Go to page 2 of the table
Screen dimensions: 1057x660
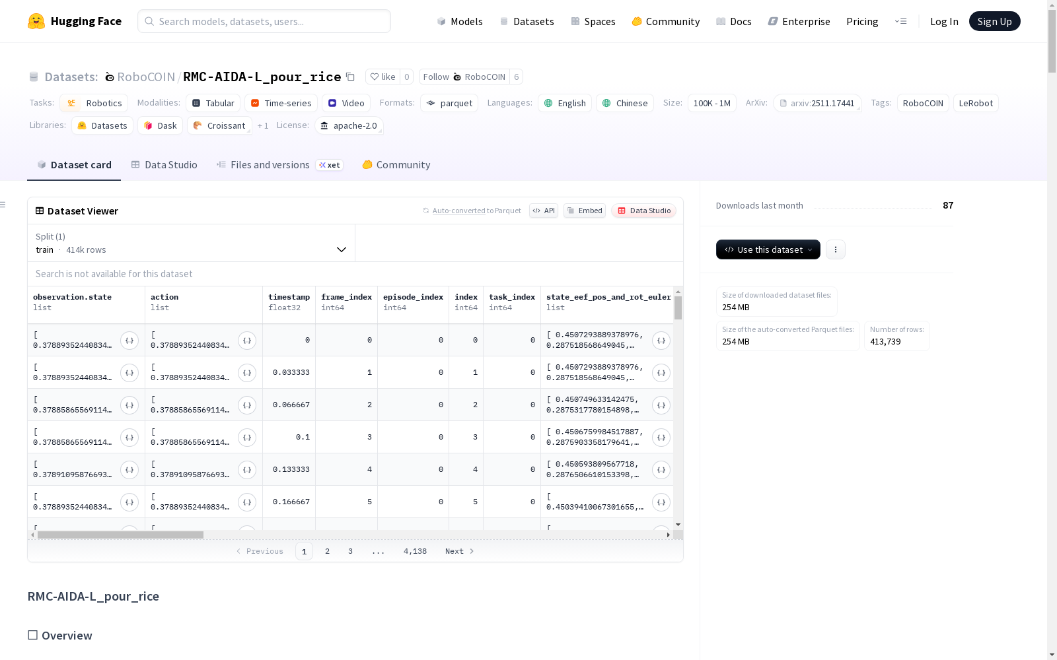pyautogui.click(x=327, y=551)
